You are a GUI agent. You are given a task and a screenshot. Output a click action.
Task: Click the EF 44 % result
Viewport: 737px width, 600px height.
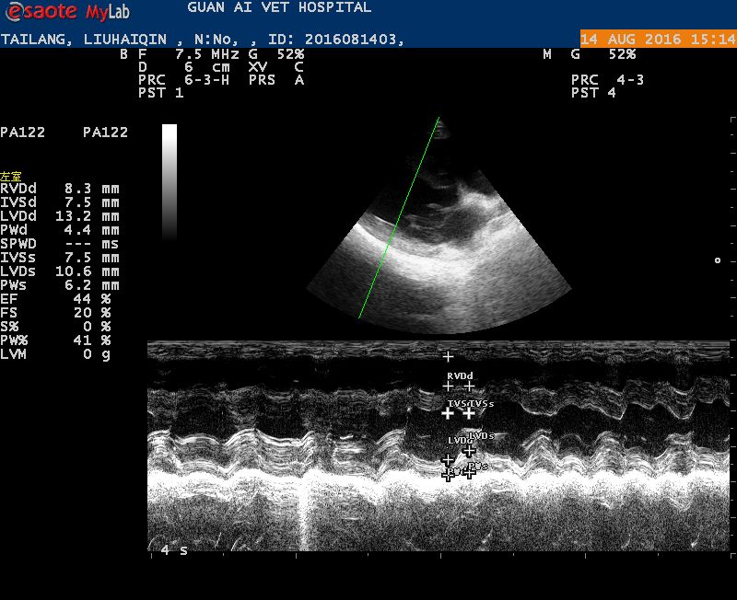pyautogui.click(x=55, y=299)
